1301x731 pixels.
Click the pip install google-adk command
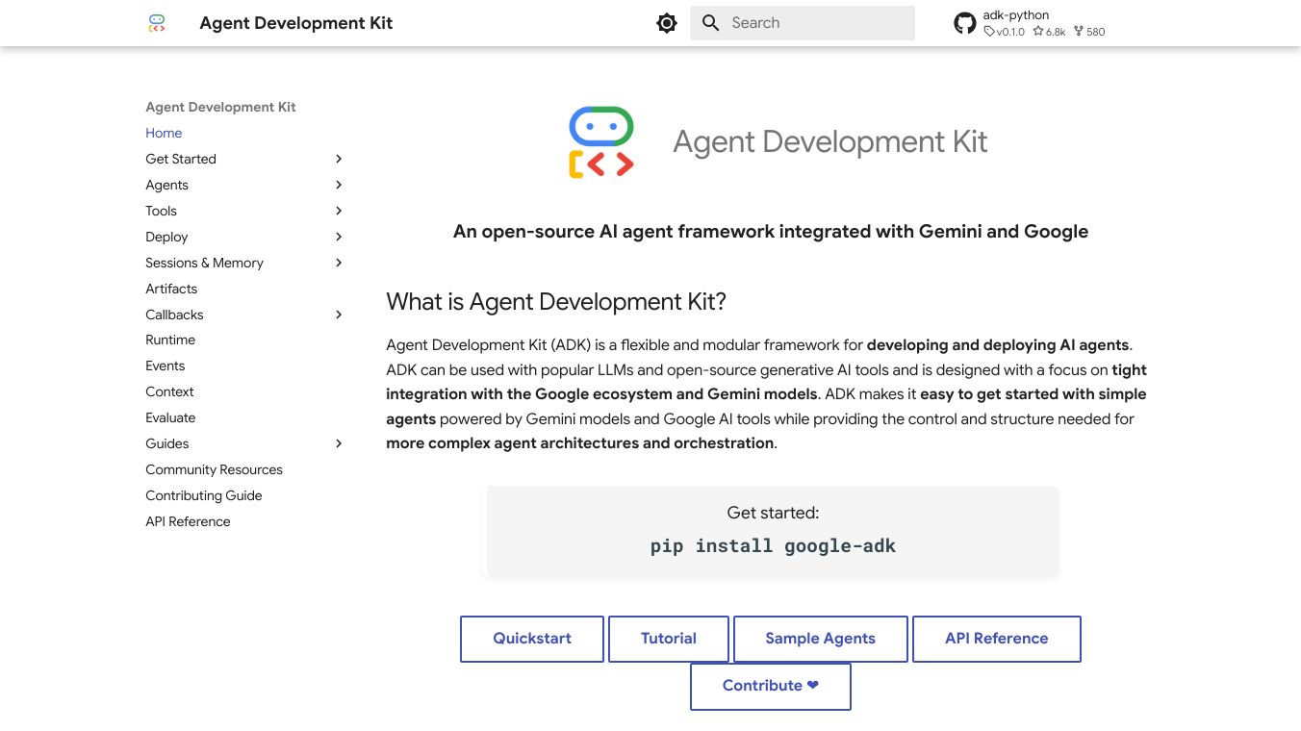(x=773, y=546)
